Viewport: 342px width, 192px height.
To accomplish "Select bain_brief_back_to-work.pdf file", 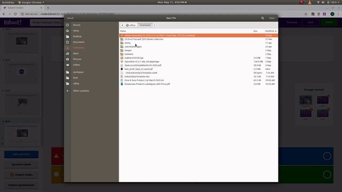I will coord(198,69).
